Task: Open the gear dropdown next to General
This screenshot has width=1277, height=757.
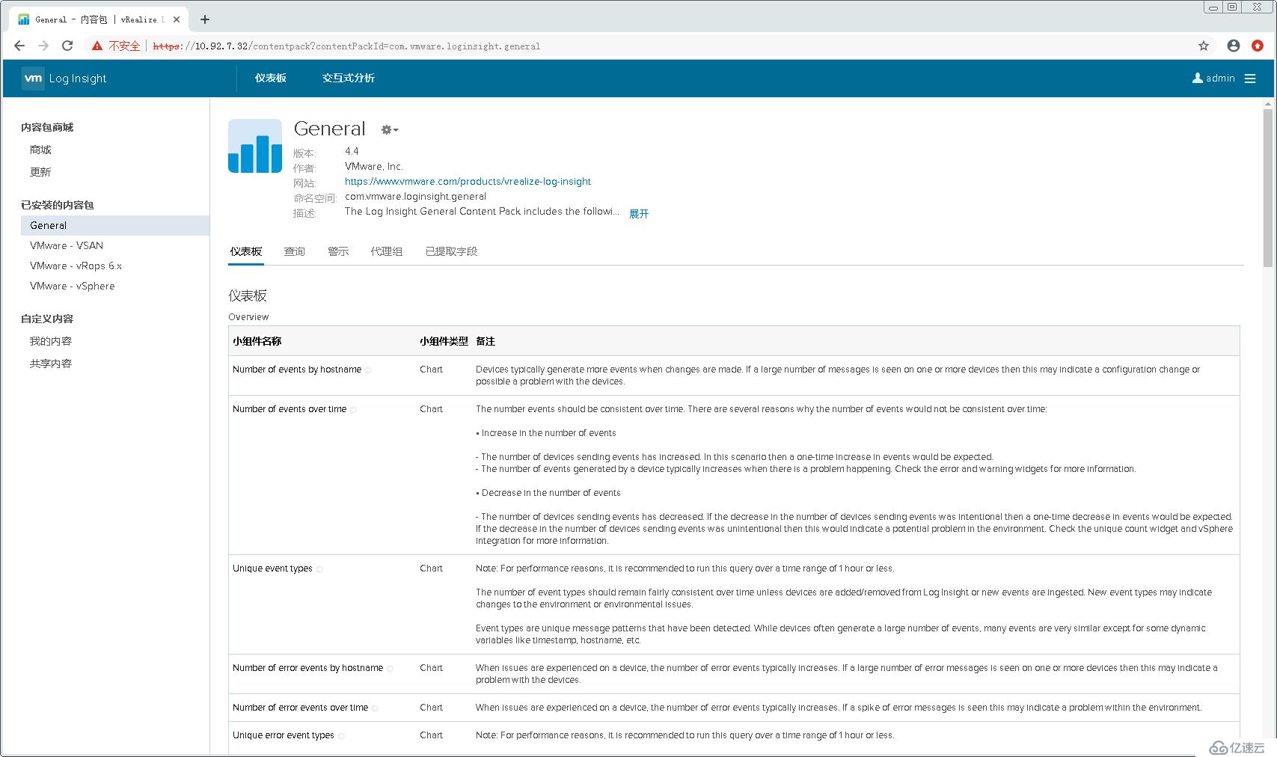Action: coord(390,129)
